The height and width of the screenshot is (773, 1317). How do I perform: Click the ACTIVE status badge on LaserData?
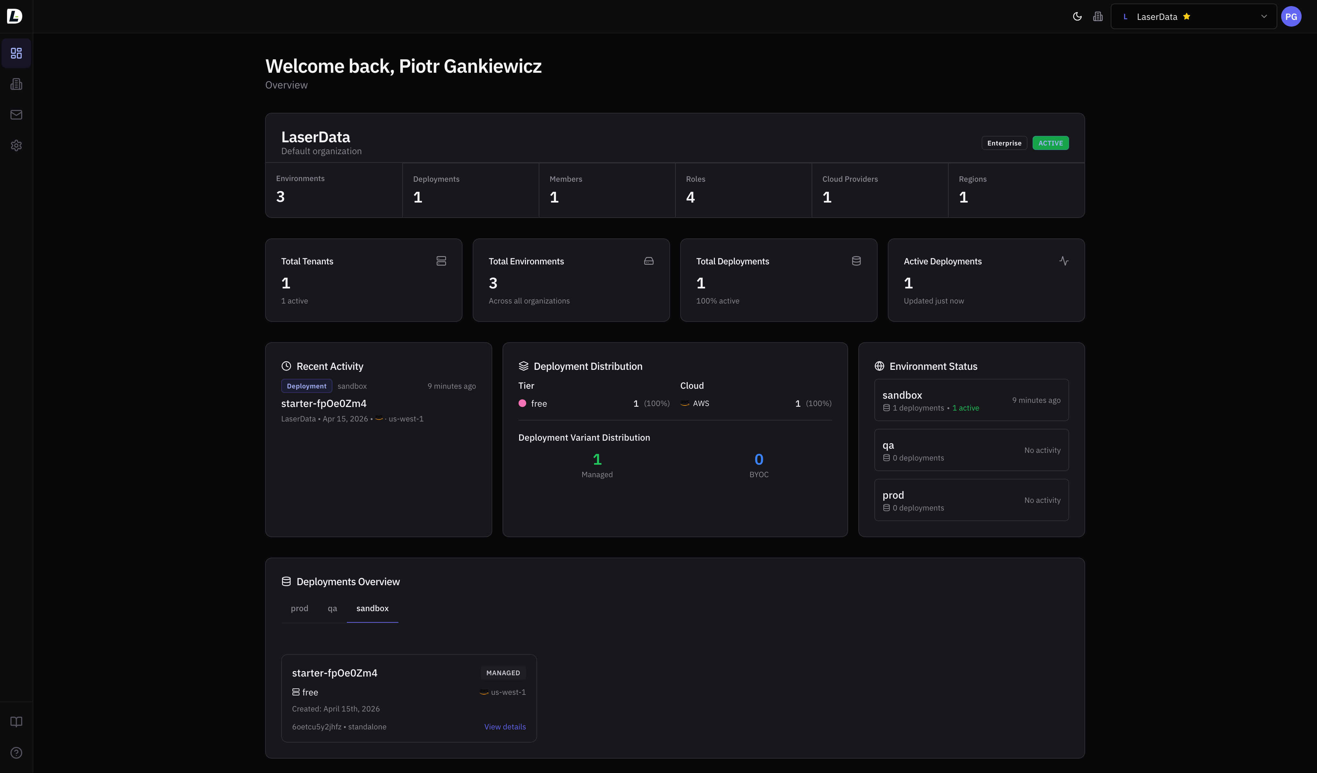click(1051, 142)
